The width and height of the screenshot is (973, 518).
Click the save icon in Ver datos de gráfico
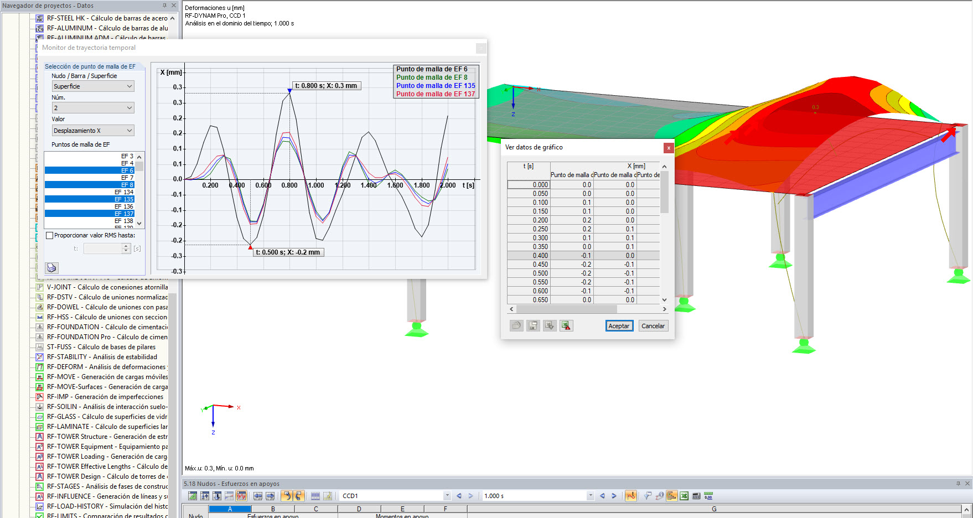click(533, 325)
